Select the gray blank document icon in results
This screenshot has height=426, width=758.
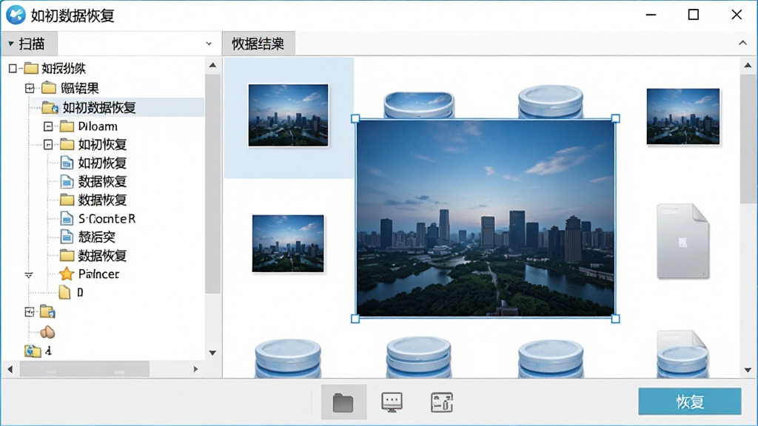pos(682,241)
